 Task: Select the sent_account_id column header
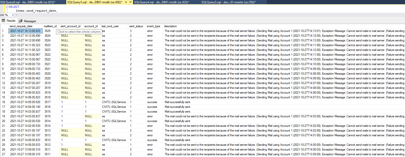(x=71, y=26)
